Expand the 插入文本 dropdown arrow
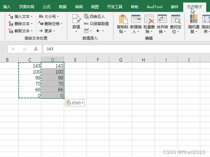Screen dimensions: 210x157 pyautogui.click(x=32, y=17)
